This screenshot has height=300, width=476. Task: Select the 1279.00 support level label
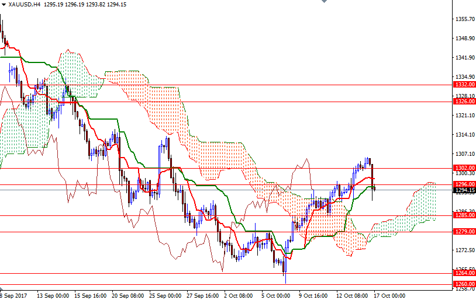[464, 232]
